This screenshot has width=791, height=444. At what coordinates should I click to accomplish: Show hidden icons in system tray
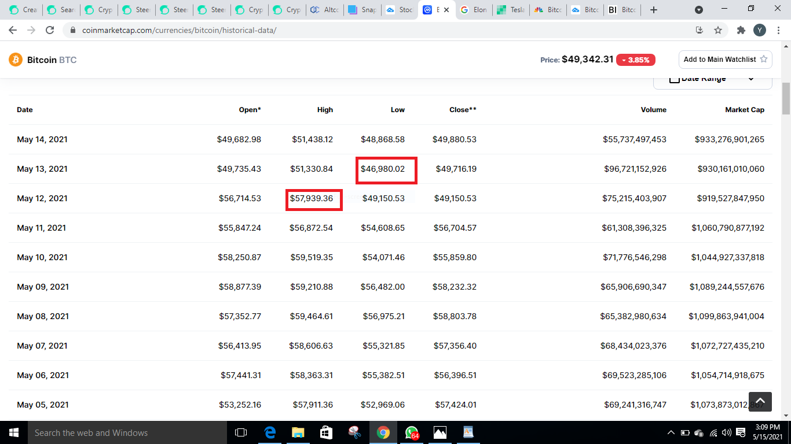(671, 432)
